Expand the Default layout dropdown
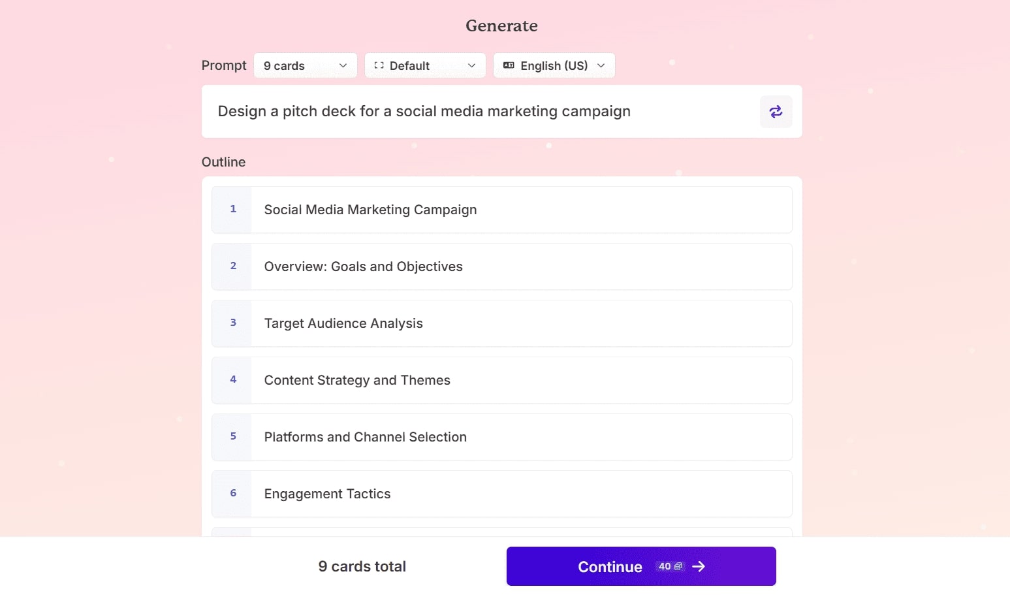This screenshot has height=595, width=1010. point(424,65)
